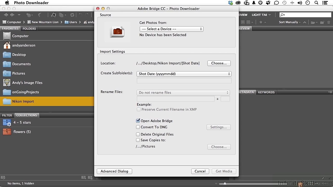Toggle Open Adobe Bridge checkbox
333x187 pixels.
(138, 121)
